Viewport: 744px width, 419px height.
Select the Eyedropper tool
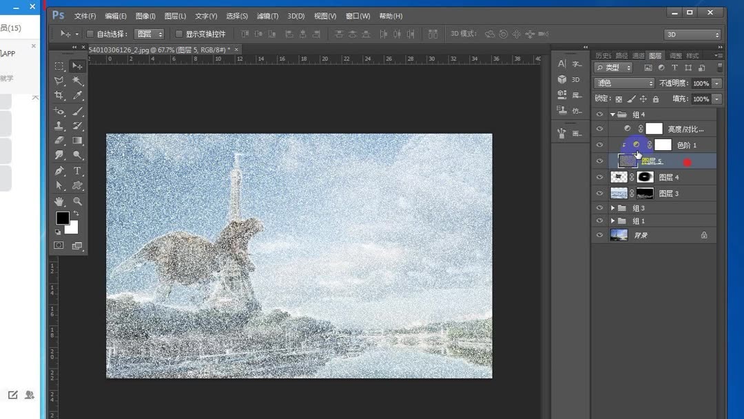[77, 96]
